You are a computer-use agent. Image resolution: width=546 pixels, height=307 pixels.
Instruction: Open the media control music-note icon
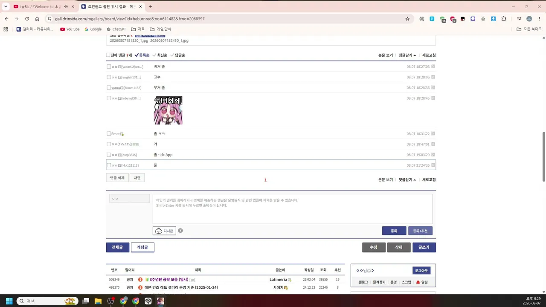519,19
